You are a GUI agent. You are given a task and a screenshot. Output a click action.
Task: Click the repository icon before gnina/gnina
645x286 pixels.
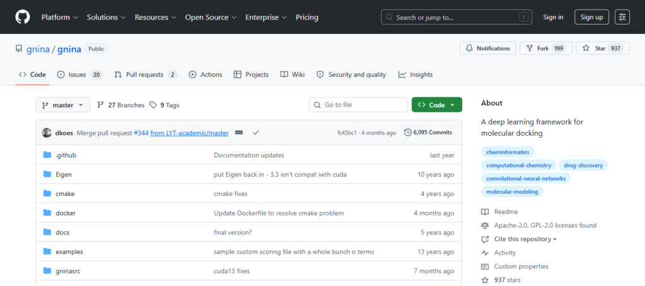pos(19,49)
